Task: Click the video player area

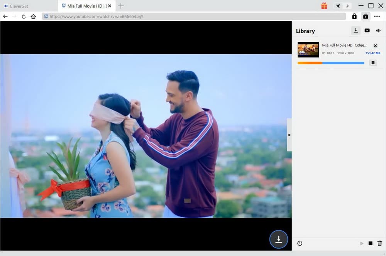Action: (146, 136)
